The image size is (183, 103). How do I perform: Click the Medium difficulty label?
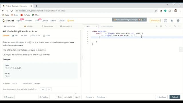click(6, 36)
